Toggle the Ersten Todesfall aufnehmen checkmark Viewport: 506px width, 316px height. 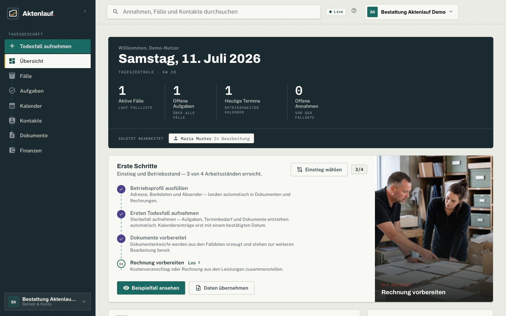(121, 214)
